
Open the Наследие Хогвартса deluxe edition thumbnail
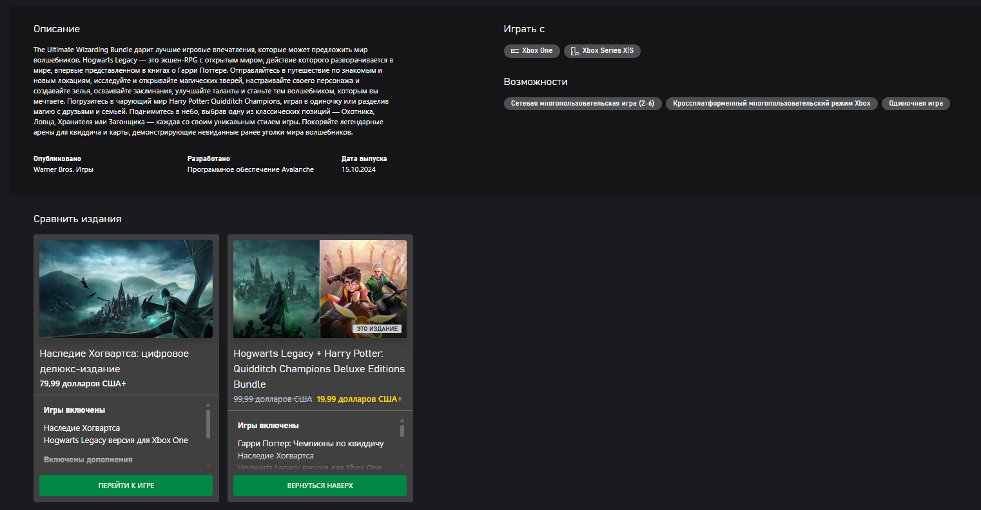(x=126, y=289)
